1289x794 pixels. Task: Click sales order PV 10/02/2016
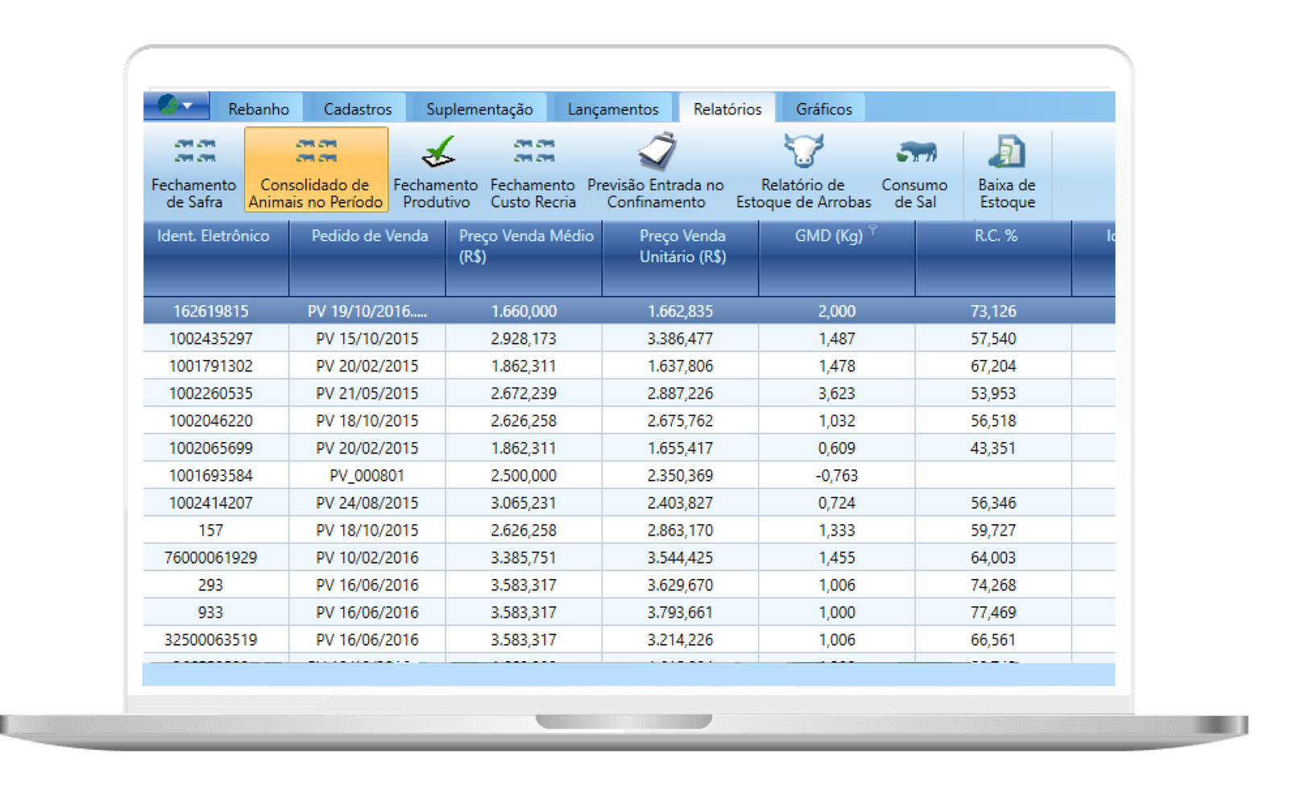(367, 558)
